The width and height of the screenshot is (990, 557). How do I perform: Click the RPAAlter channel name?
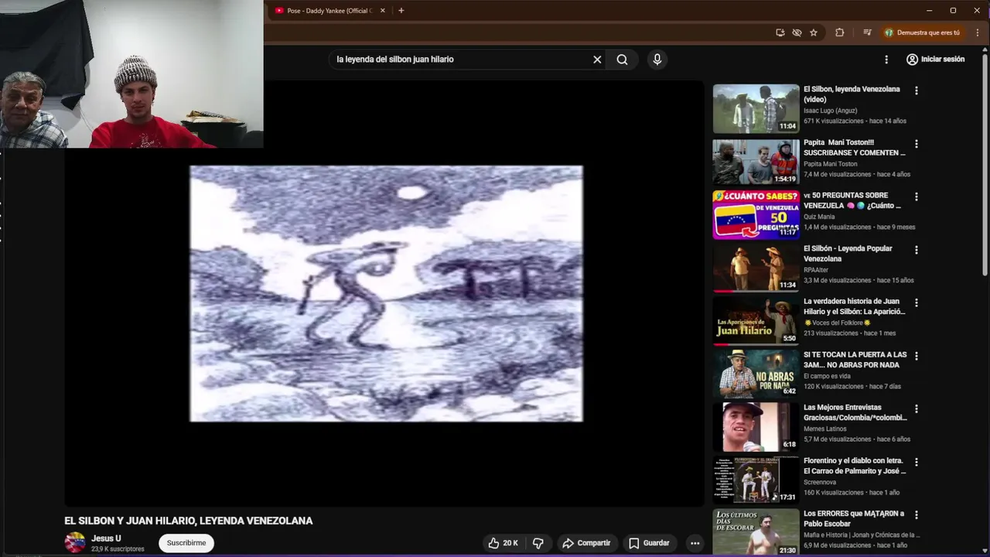(x=816, y=270)
